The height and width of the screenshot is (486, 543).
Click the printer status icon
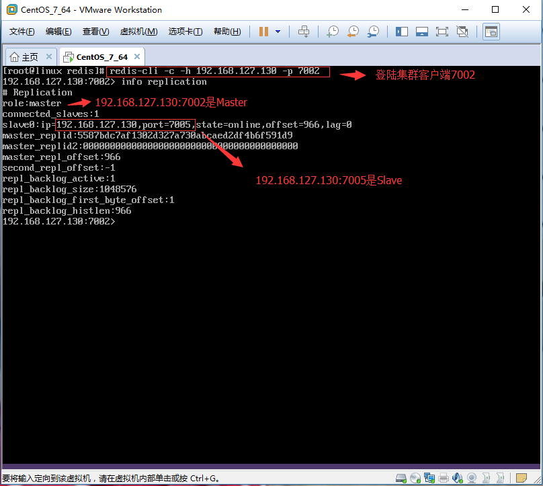(x=444, y=479)
